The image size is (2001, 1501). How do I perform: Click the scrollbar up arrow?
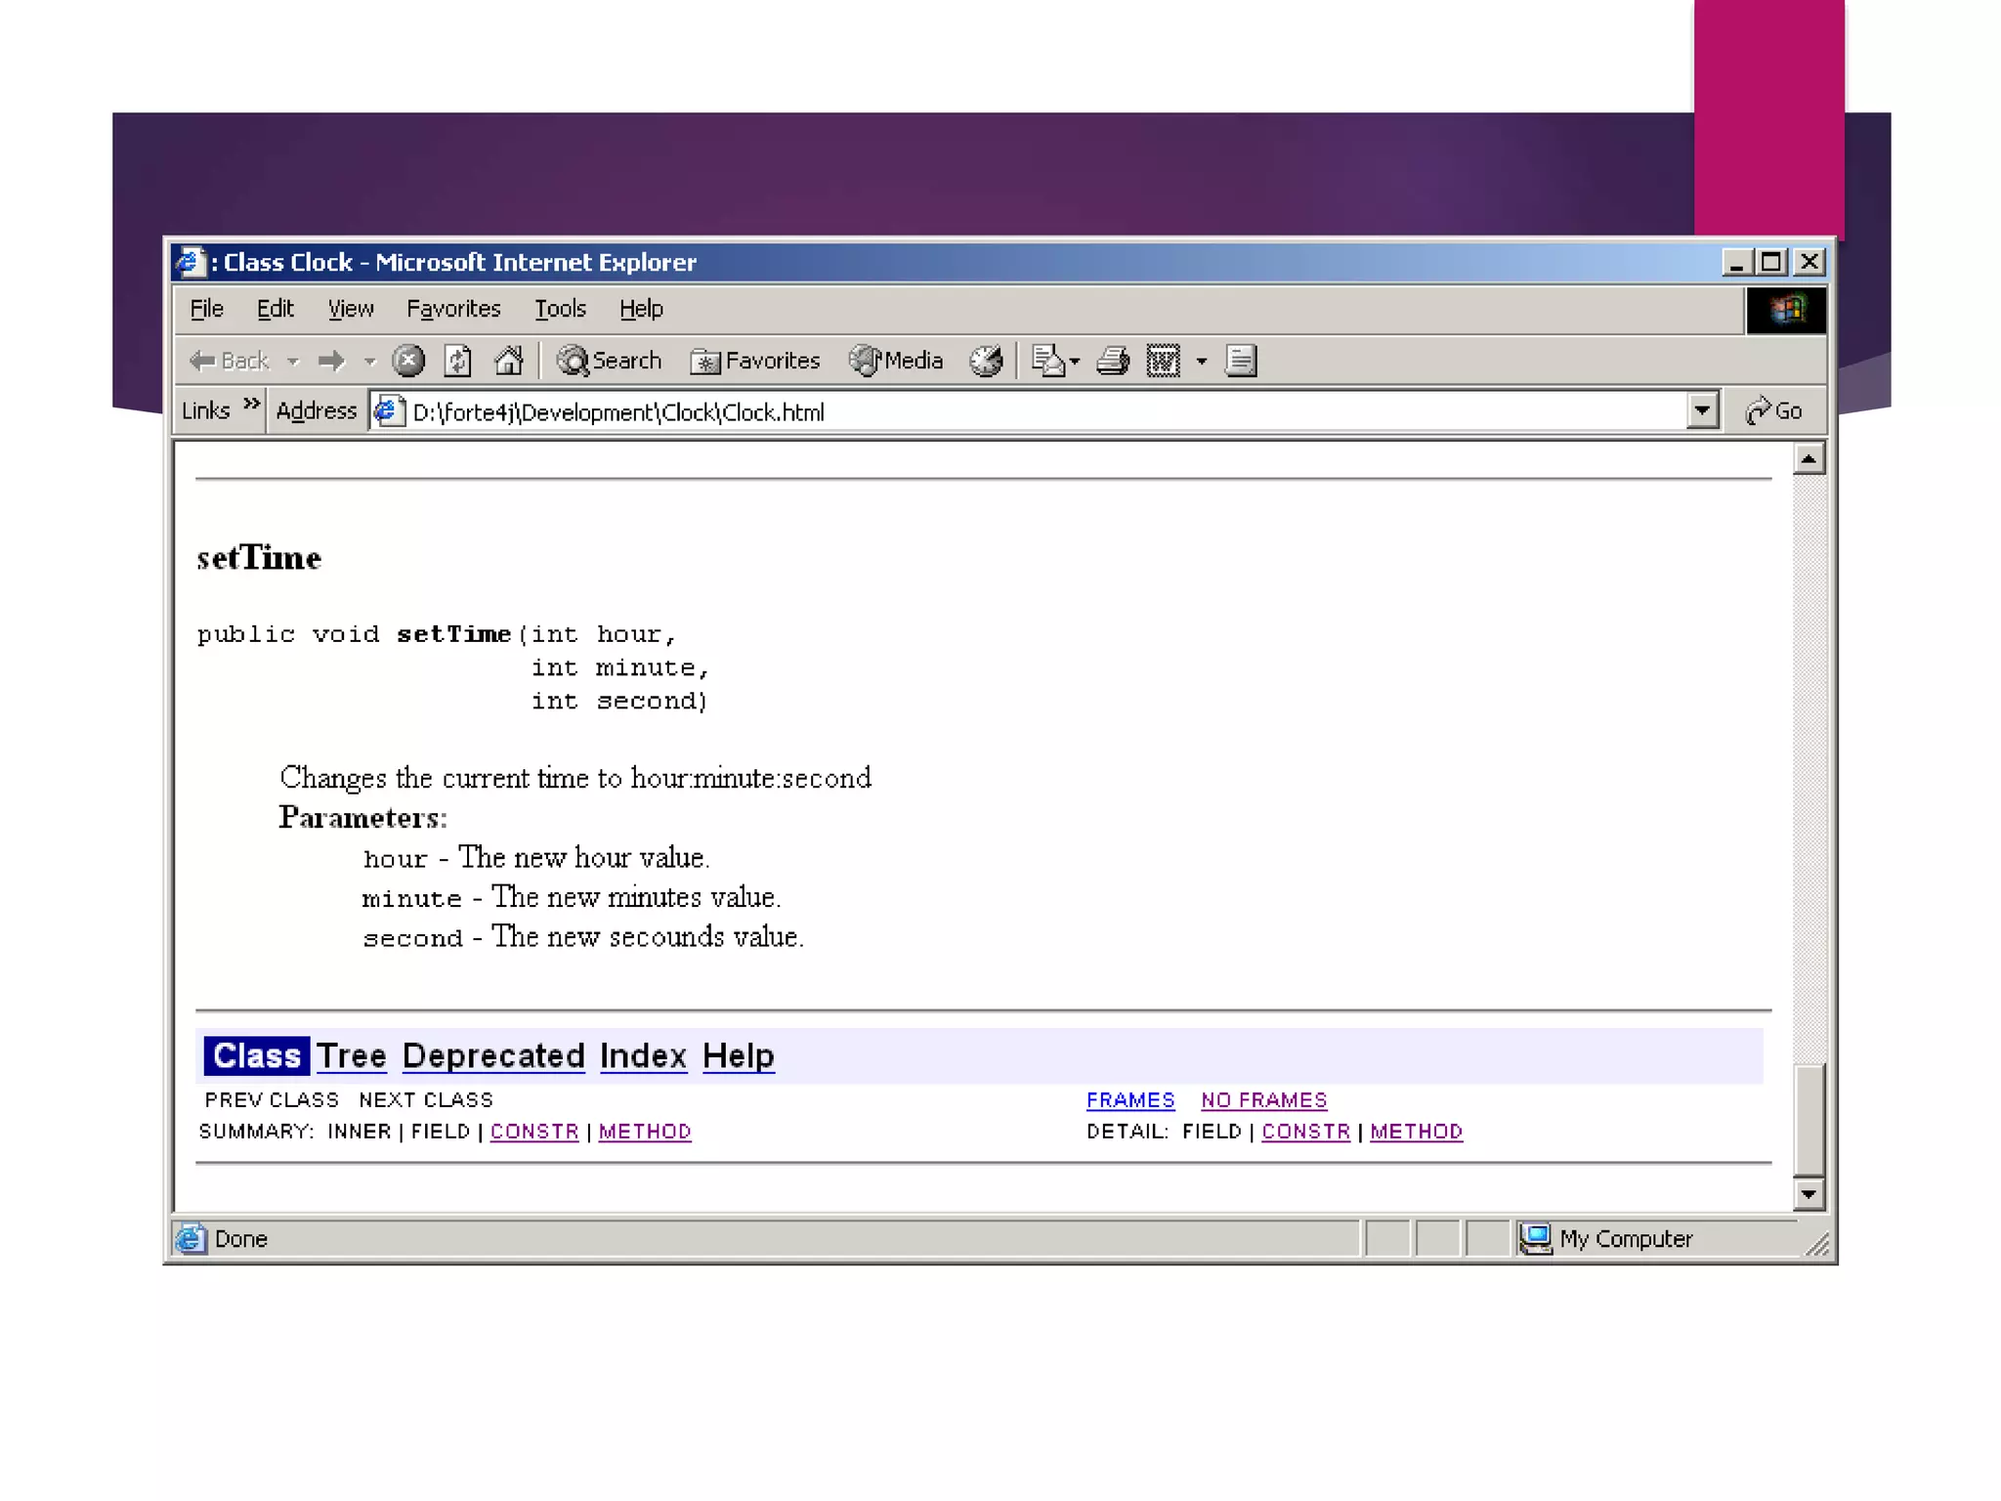pos(1809,459)
